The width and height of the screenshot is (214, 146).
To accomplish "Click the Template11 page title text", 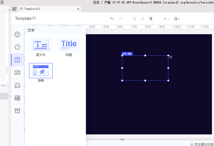I will click(25, 18).
